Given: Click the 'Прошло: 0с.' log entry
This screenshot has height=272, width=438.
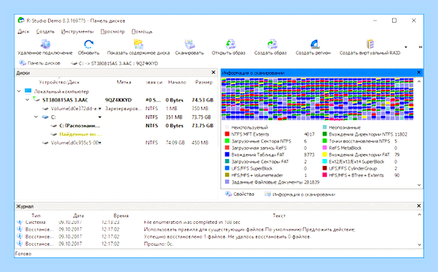Looking at the screenshot, I should (x=158, y=244).
